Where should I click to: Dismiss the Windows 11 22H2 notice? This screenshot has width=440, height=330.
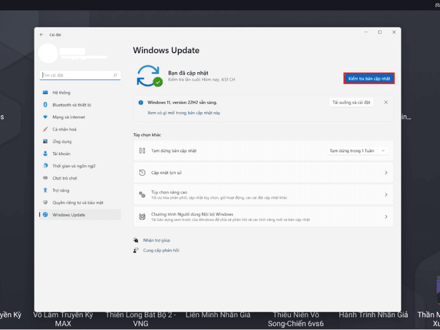pyautogui.click(x=386, y=102)
